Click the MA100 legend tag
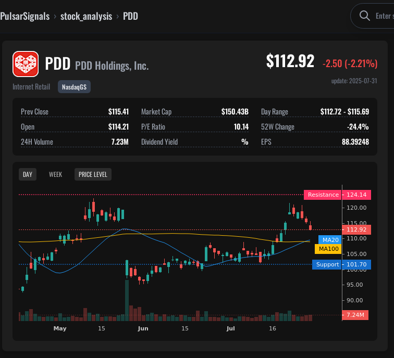 [x=328, y=249]
